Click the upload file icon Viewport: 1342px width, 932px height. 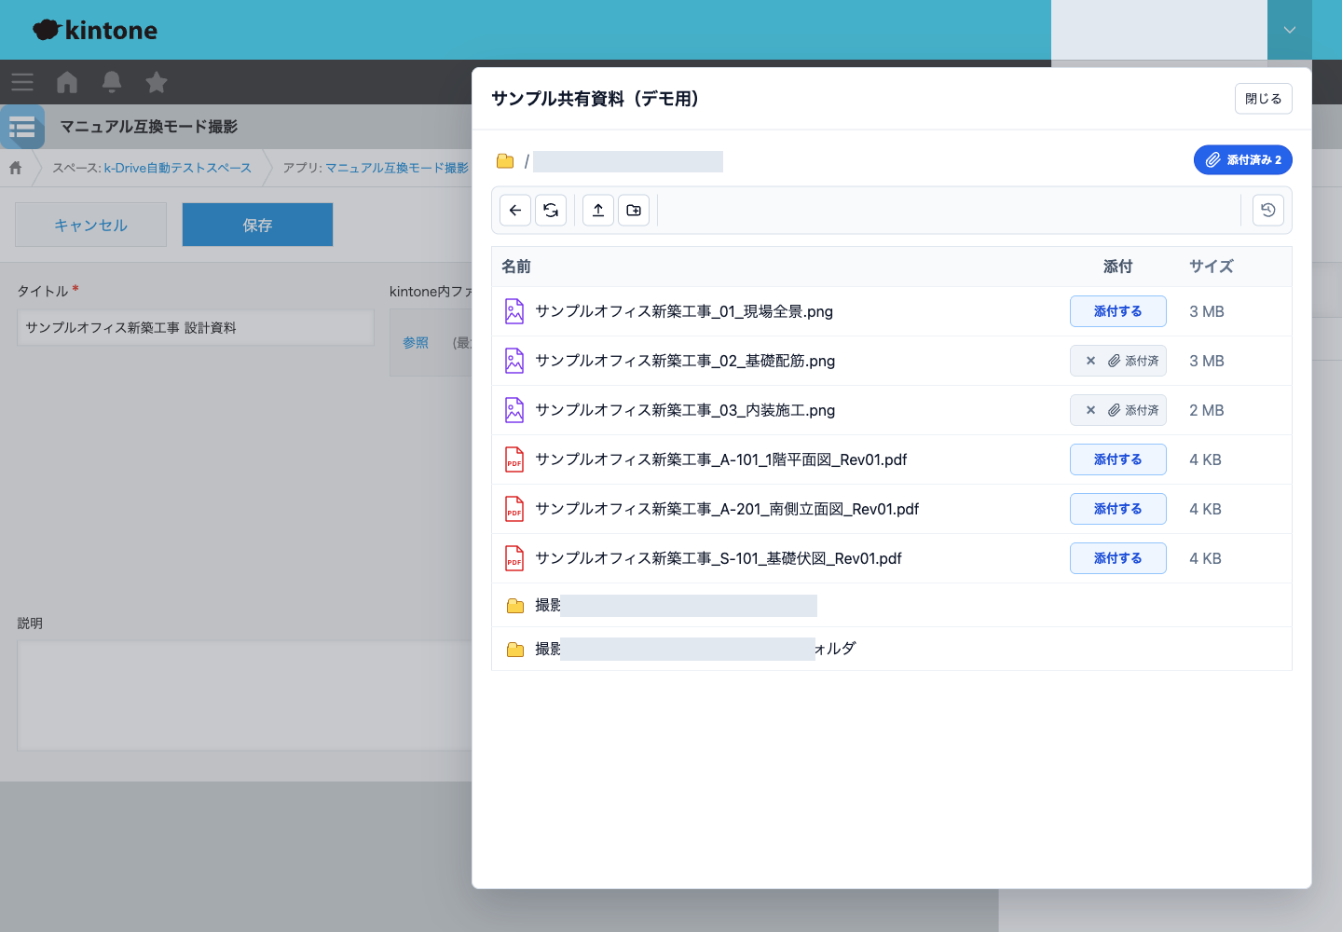[x=598, y=211]
